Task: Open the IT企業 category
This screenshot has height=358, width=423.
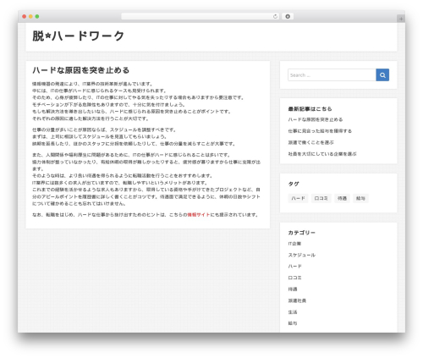Action: pos(294,244)
